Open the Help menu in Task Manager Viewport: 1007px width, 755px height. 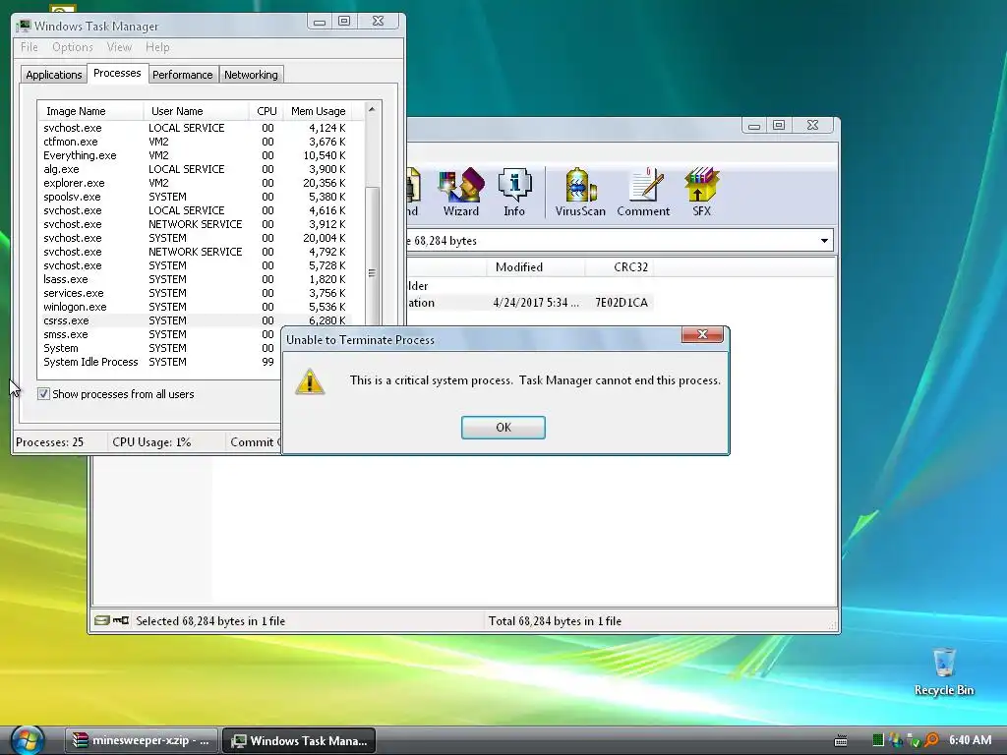pyautogui.click(x=157, y=47)
